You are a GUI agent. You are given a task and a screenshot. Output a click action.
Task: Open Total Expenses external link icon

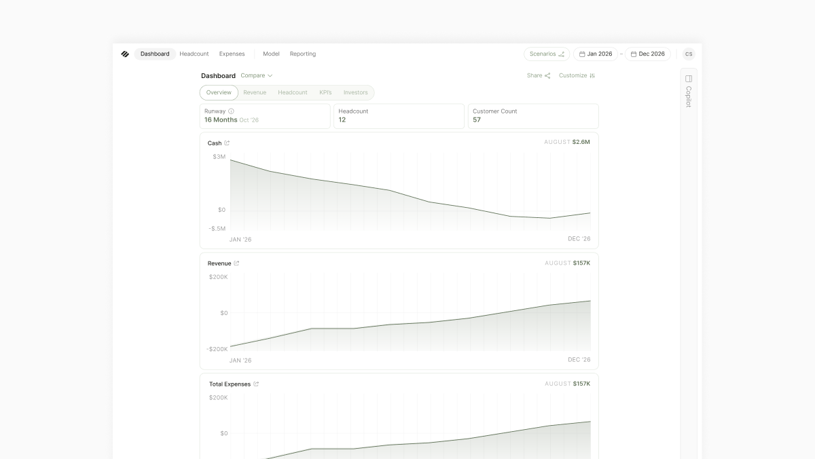[256, 384]
